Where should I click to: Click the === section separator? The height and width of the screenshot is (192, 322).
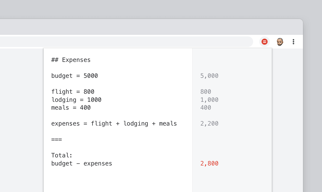(57, 139)
